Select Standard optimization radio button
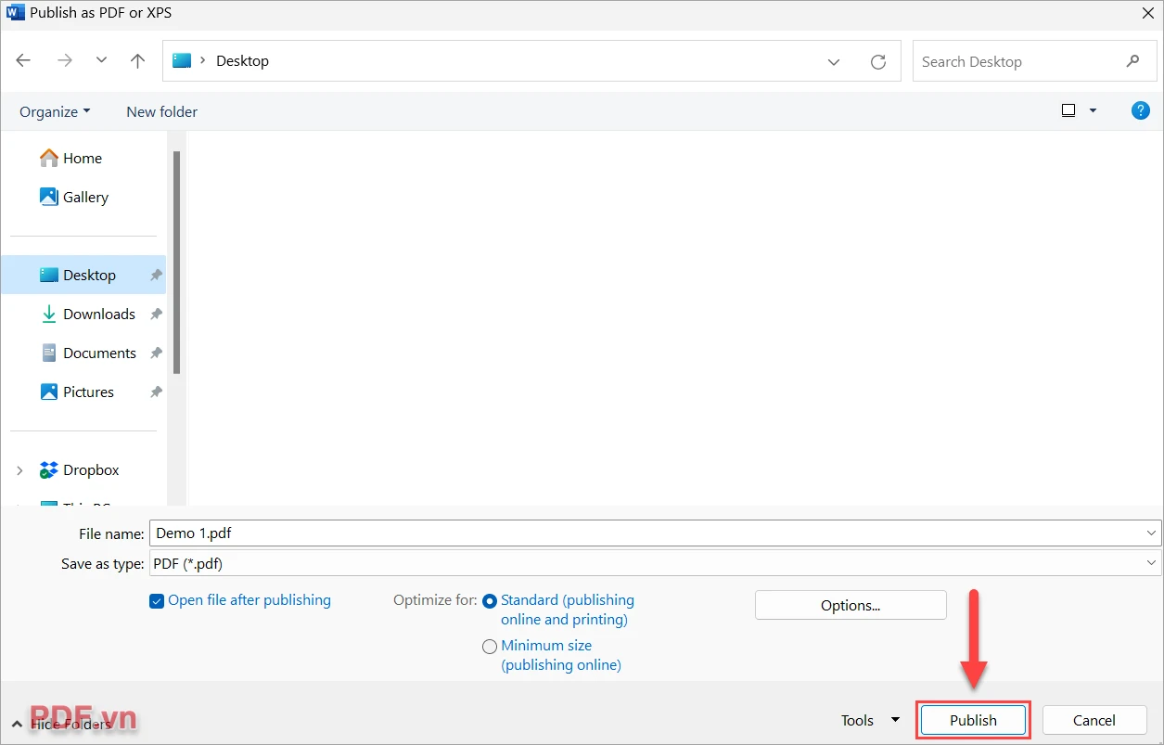Image resolution: width=1164 pixels, height=745 pixels. [x=490, y=601]
